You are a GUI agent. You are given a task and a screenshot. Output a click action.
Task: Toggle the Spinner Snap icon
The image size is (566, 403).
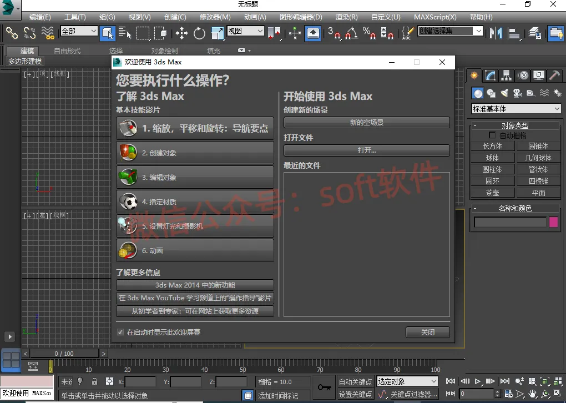[387, 33]
